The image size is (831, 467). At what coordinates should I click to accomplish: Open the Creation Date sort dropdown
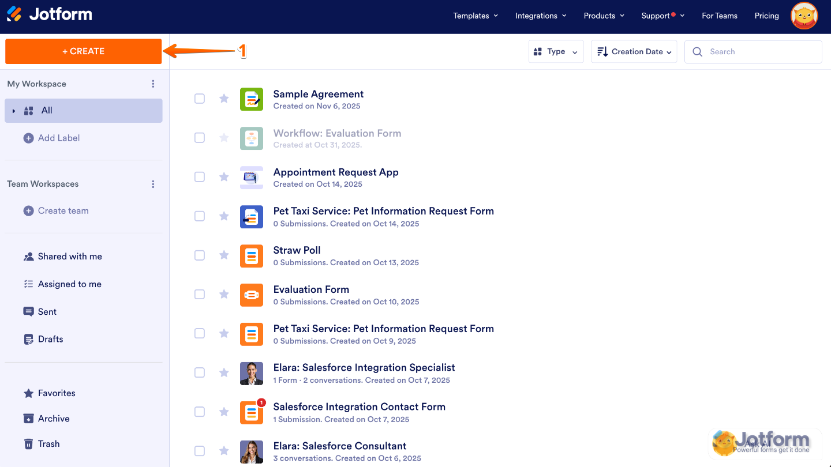634,51
